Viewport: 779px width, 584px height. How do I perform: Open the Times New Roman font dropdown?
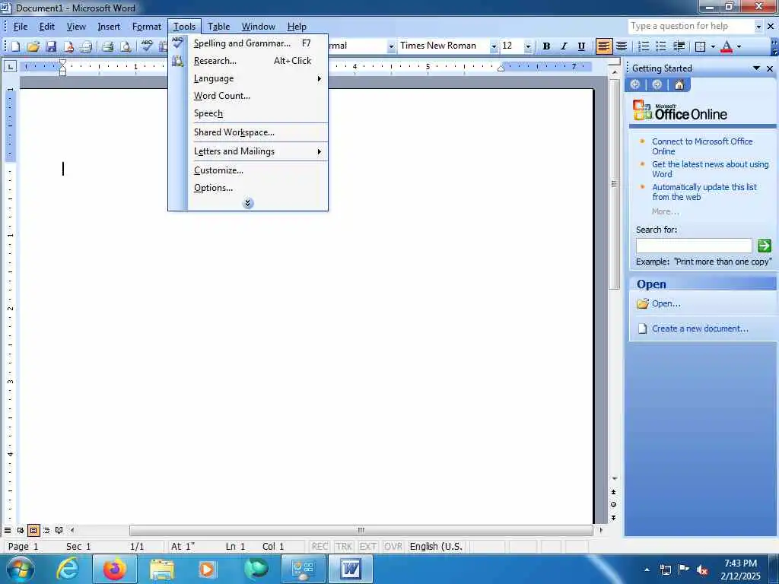[x=494, y=46]
